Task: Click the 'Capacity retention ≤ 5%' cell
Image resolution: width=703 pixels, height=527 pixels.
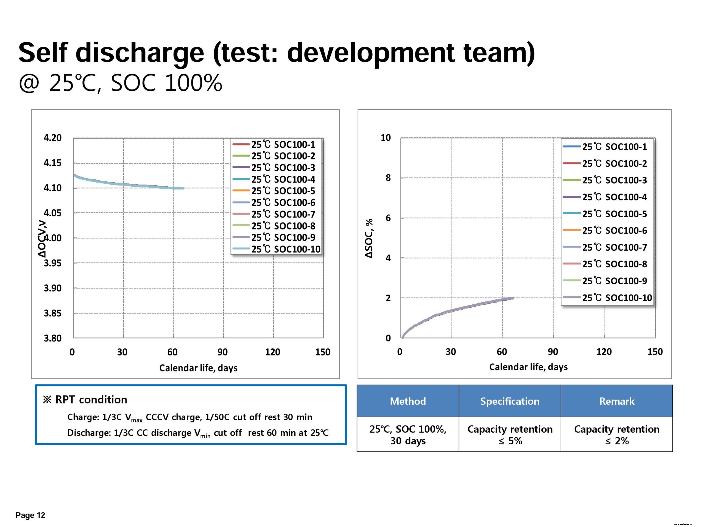Action: tap(510, 435)
